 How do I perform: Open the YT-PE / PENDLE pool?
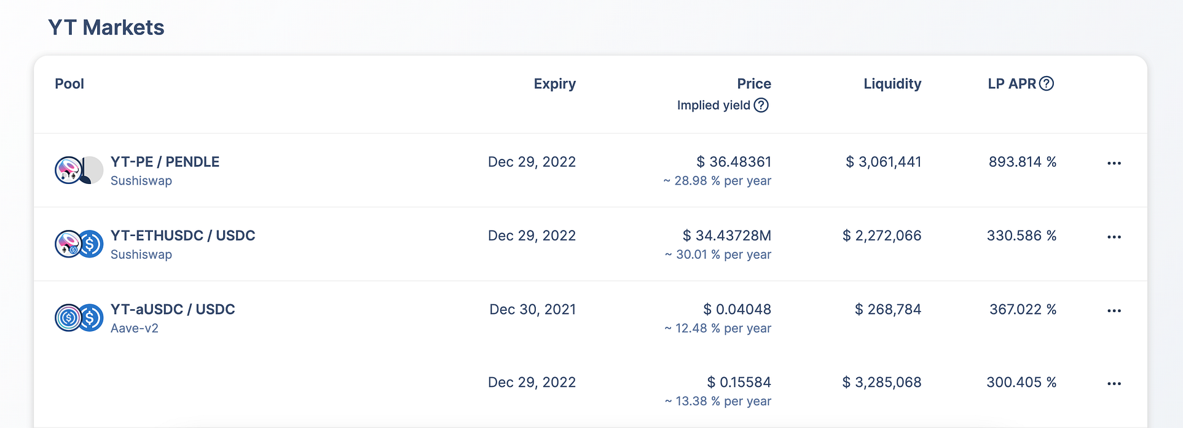[x=165, y=162]
